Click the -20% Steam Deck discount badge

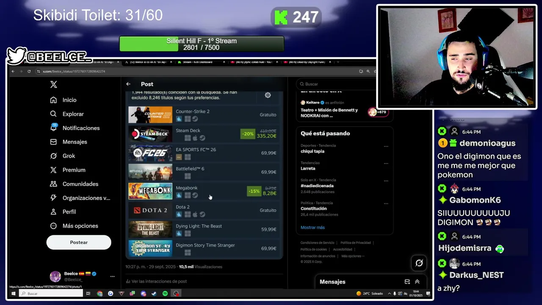click(248, 134)
